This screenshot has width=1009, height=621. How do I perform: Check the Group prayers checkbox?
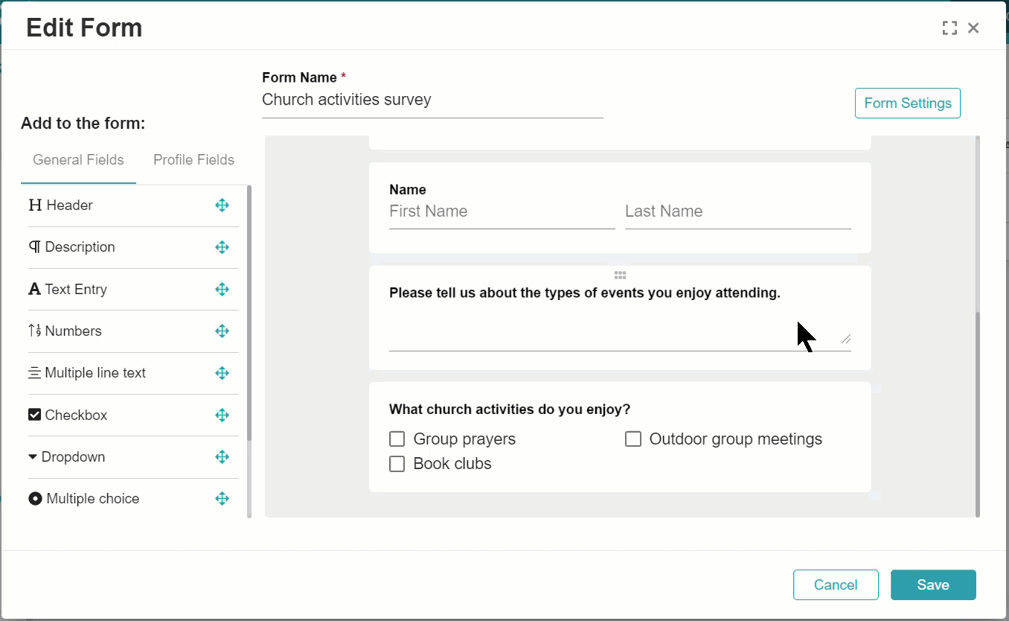click(397, 439)
